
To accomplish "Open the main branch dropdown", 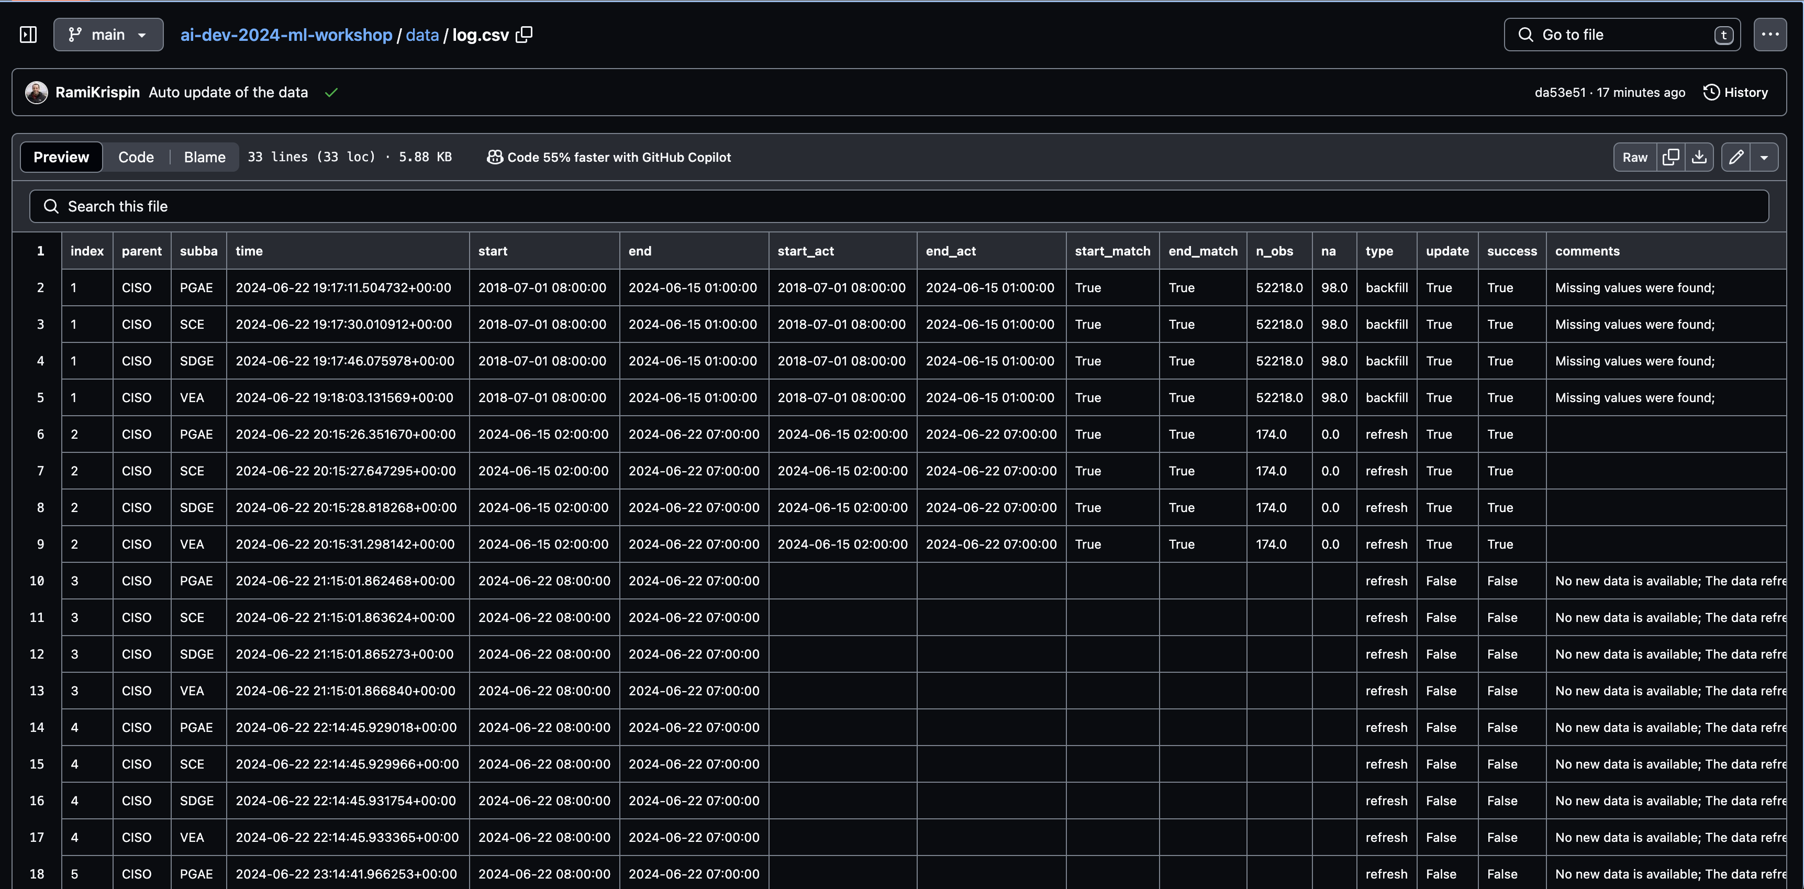I will [x=108, y=35].
